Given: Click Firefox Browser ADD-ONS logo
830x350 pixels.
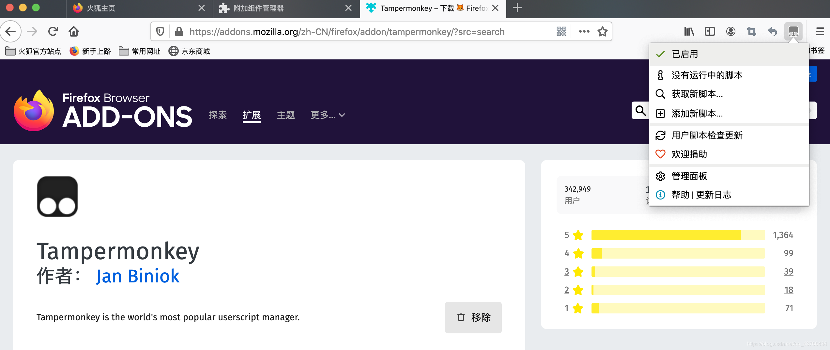Looking at the screenshot, I should (103, 111).
